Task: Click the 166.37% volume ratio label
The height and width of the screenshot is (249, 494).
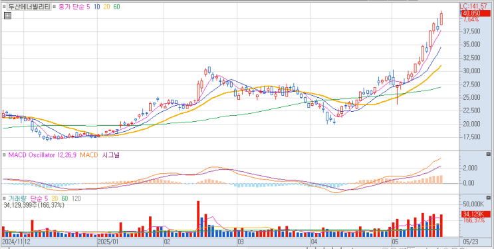Action: pyautogui.click(x=474, y=220)
